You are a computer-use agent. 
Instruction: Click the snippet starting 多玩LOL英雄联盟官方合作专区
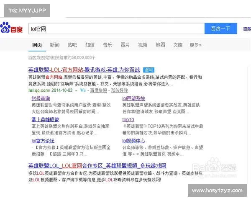click(115, 176)
